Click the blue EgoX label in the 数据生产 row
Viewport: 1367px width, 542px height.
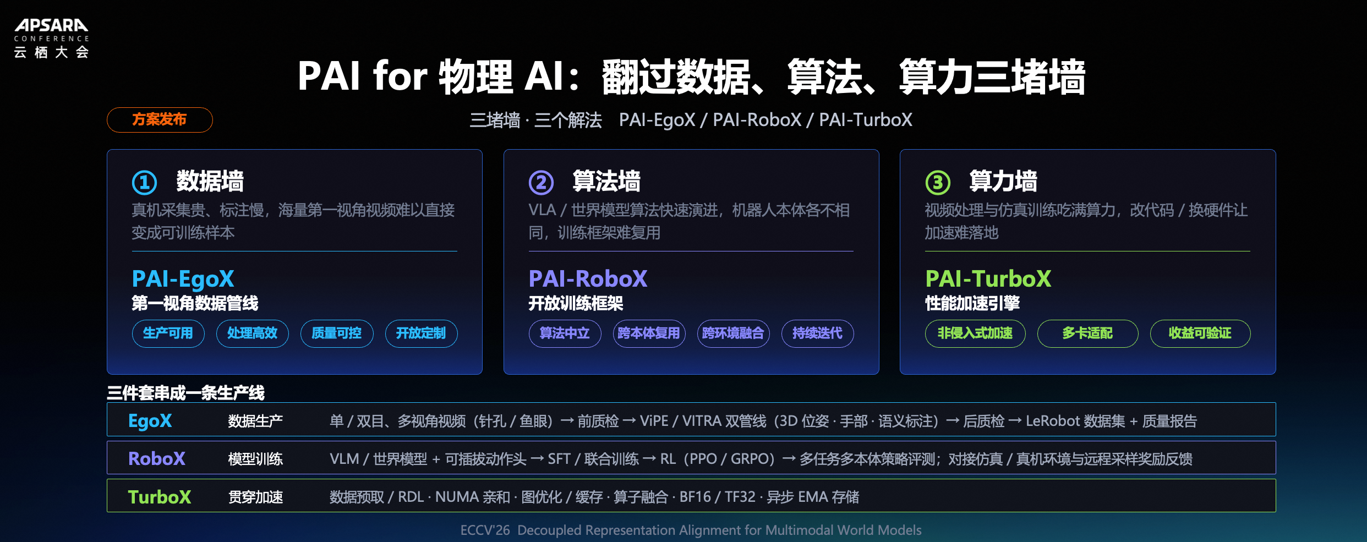tap(150, 421)
